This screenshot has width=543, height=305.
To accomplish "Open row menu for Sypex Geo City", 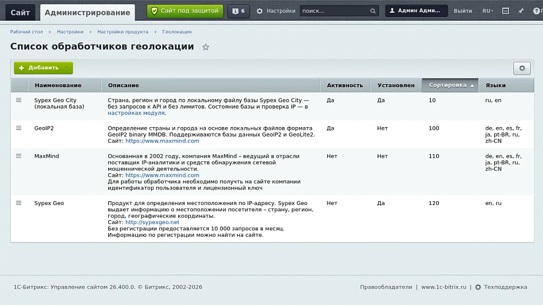I will 19,100.
